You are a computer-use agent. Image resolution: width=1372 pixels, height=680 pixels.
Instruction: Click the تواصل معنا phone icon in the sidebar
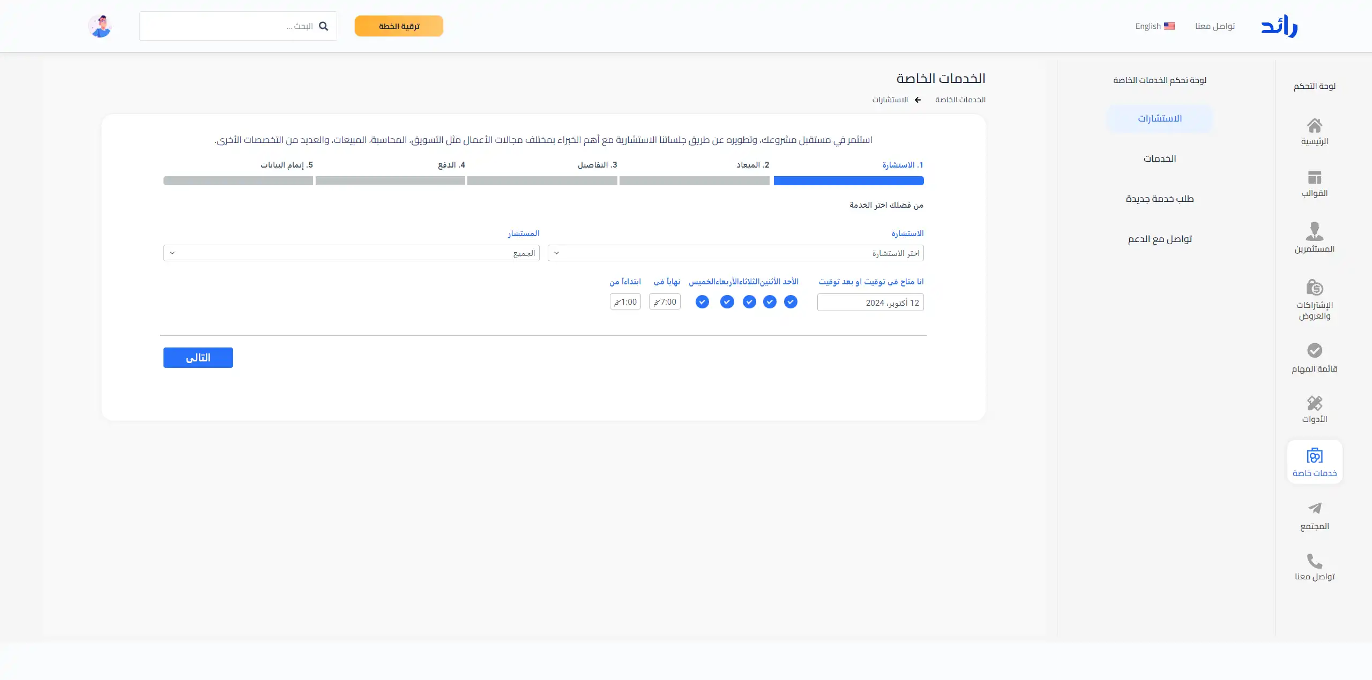click(x=1314, y=561)
